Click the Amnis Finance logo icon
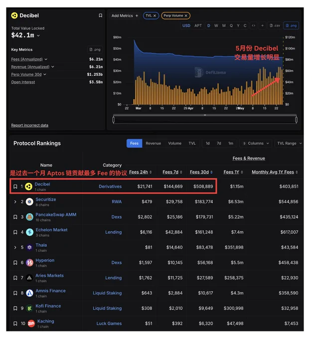This screenshot has height=339, width=312. (29, 293)
